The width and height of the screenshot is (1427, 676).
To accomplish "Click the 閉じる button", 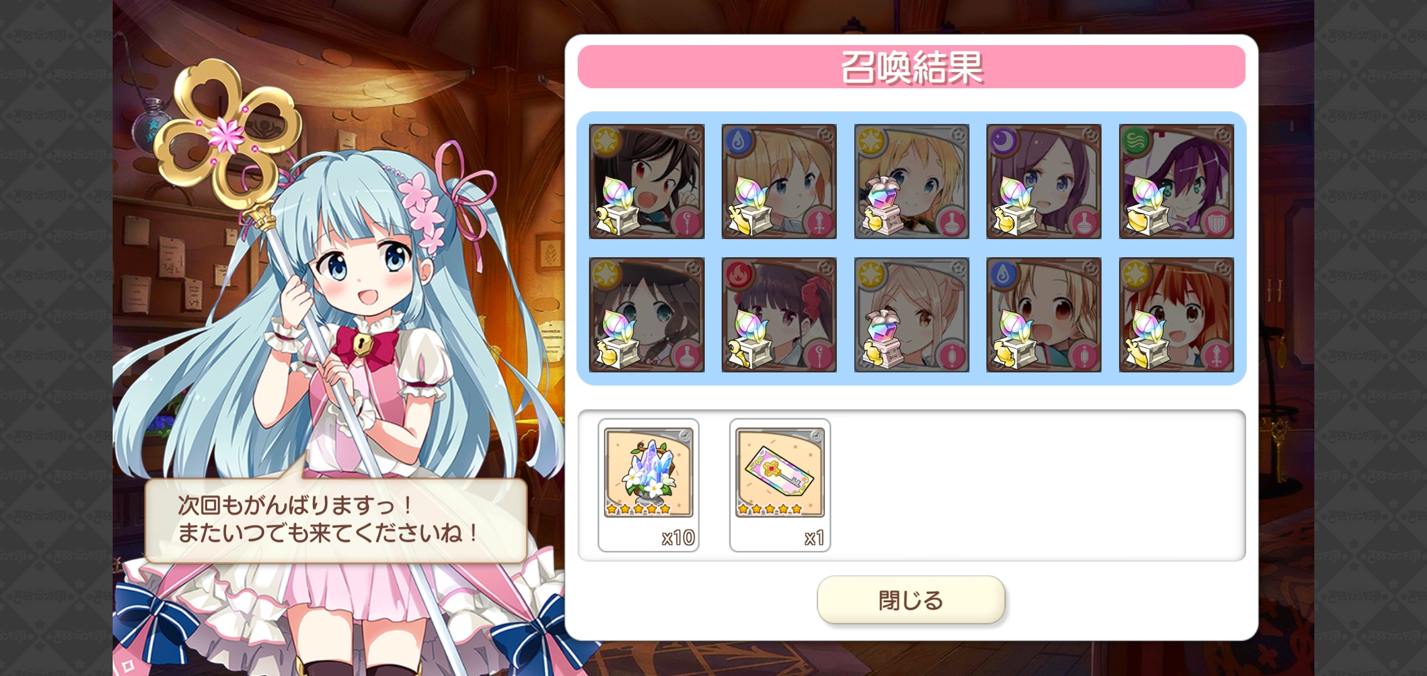I will click(x=911, y=600).
